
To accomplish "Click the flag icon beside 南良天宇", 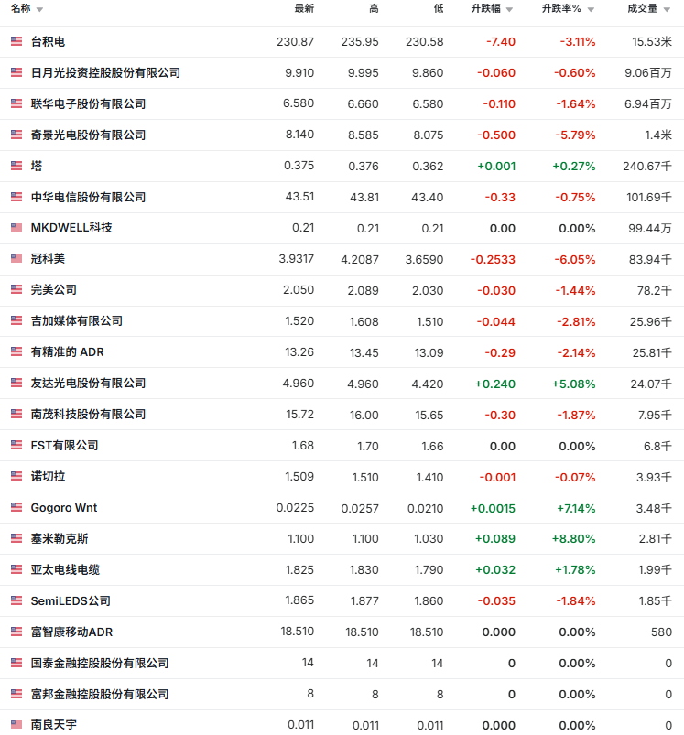I will [x=16, y=724].
